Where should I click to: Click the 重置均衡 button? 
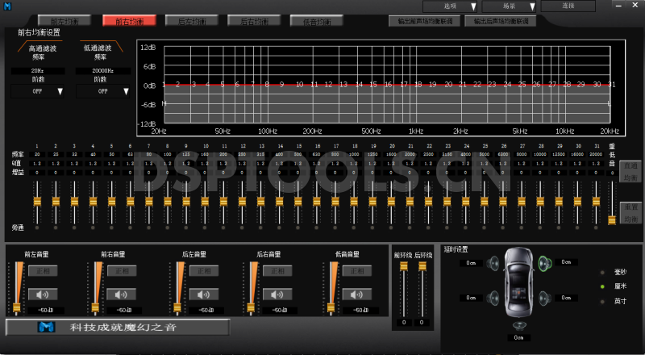631,213
